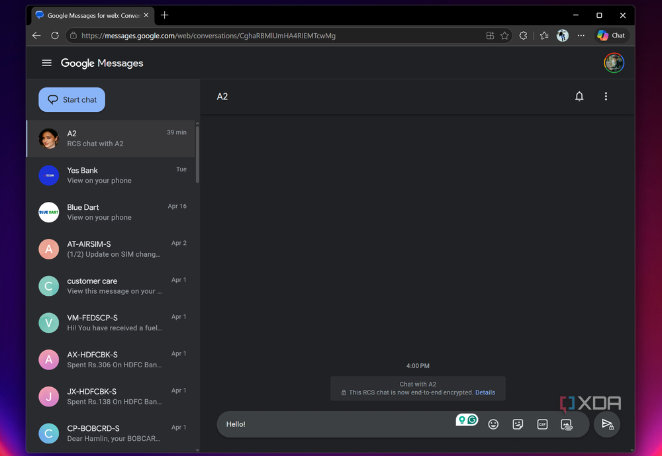
Task: Reload the page with refresh icon
Action: 55,36
